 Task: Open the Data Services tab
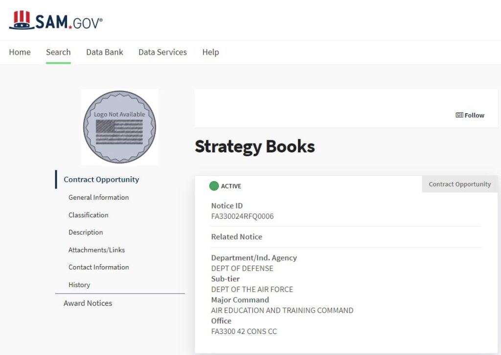(x=162, y=52)
